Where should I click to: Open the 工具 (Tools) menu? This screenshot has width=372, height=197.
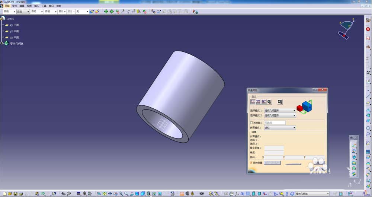44,6
